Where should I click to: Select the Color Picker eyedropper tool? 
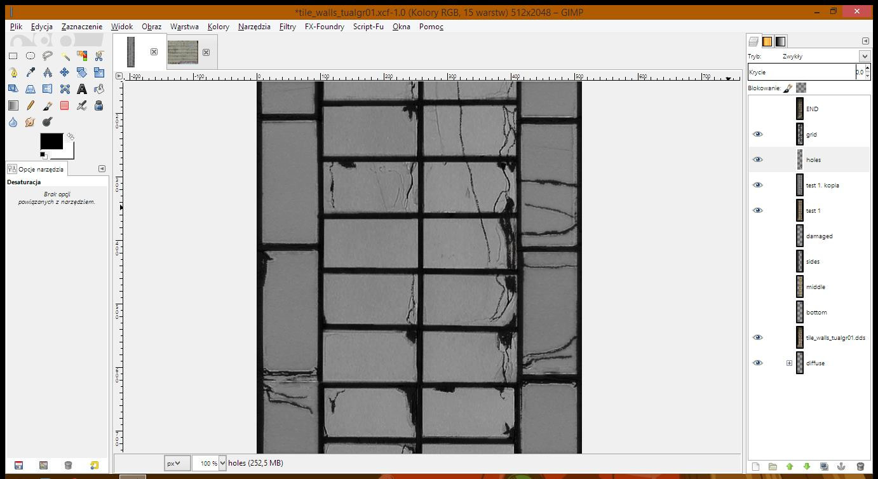(30, 72)
